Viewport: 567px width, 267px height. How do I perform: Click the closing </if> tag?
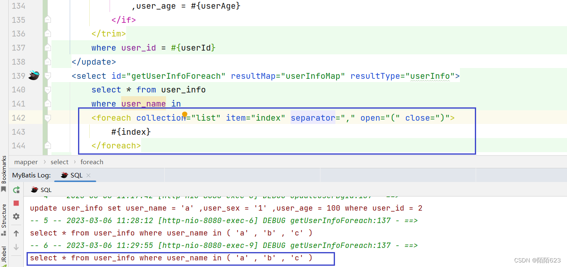point(124,20)
